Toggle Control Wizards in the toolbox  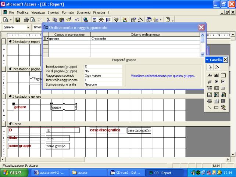pos(217,67)
